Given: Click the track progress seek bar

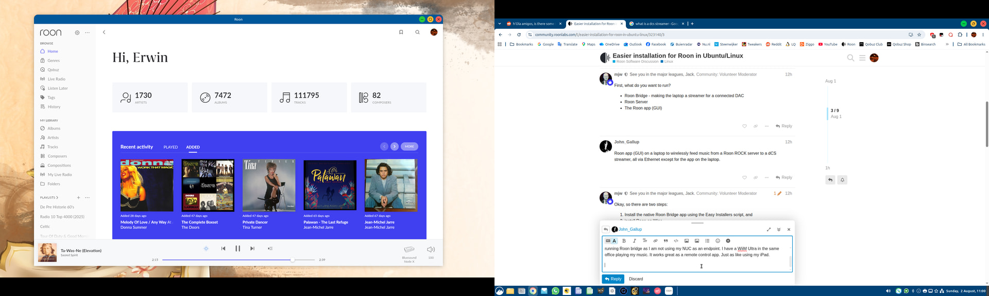Looking at the screenshot, I should click(x=238, y=260).
